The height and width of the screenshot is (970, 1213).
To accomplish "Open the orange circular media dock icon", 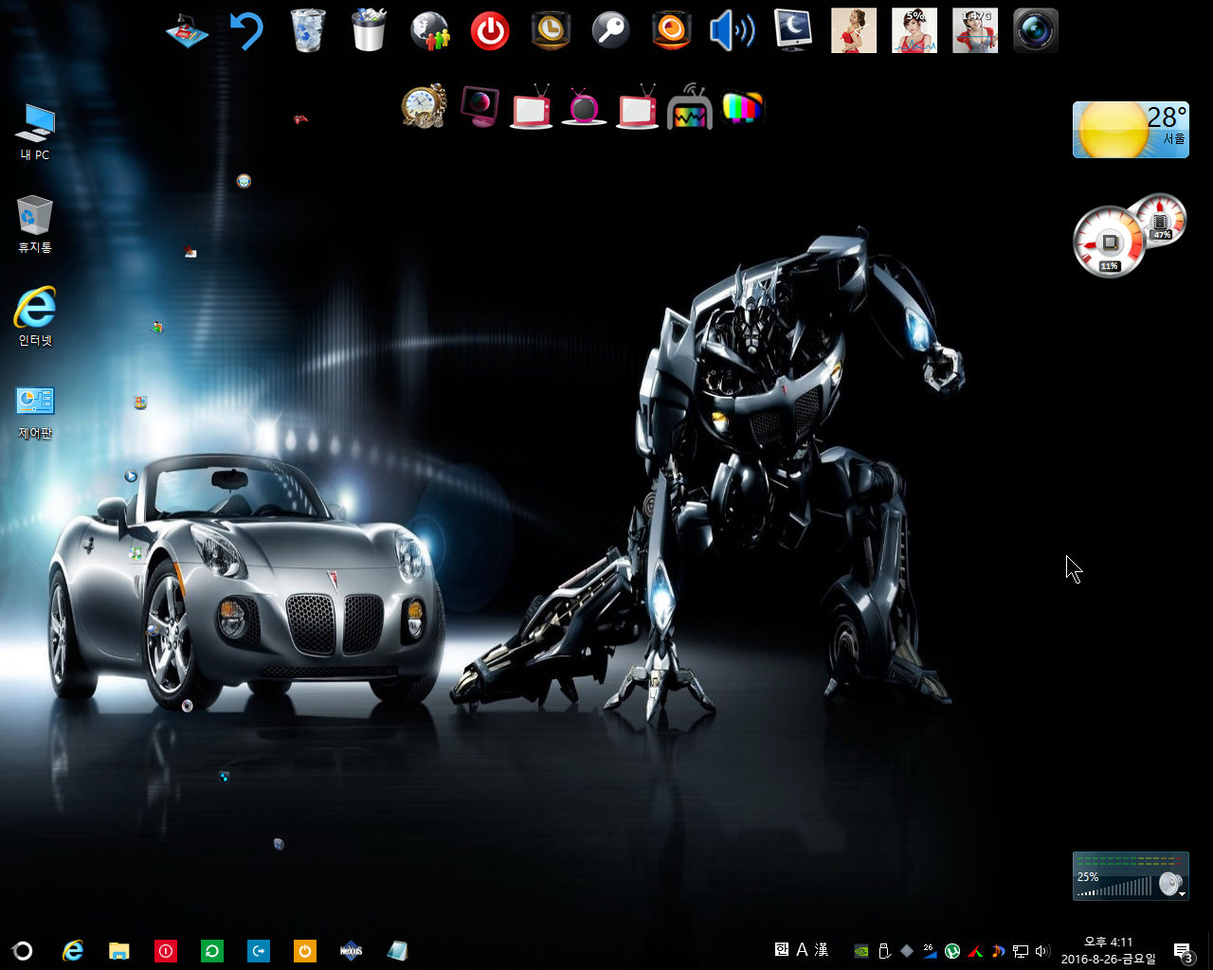I will (x=672, y=30).
